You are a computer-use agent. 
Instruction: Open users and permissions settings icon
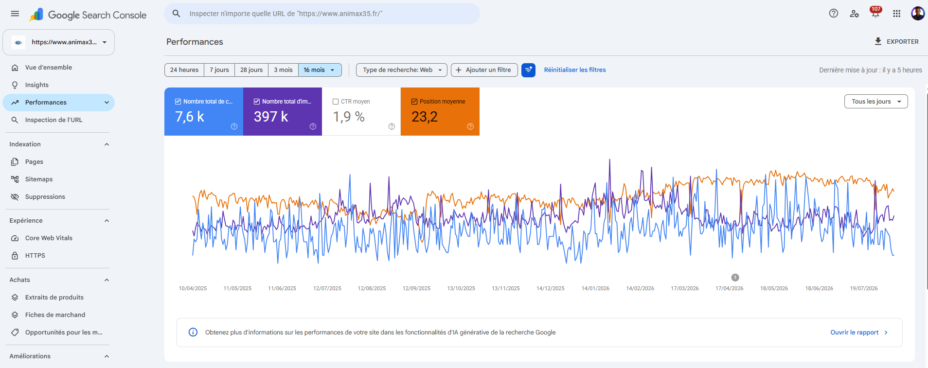tap(855, 14)
